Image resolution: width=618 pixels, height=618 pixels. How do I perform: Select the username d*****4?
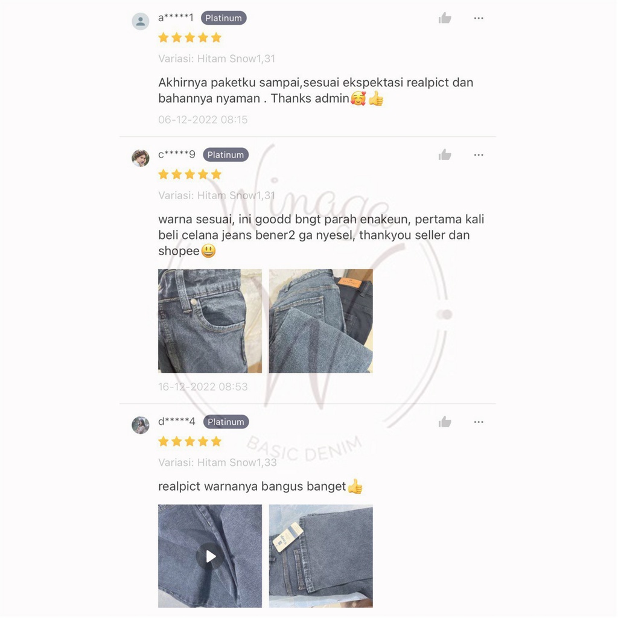coord(177,421)
